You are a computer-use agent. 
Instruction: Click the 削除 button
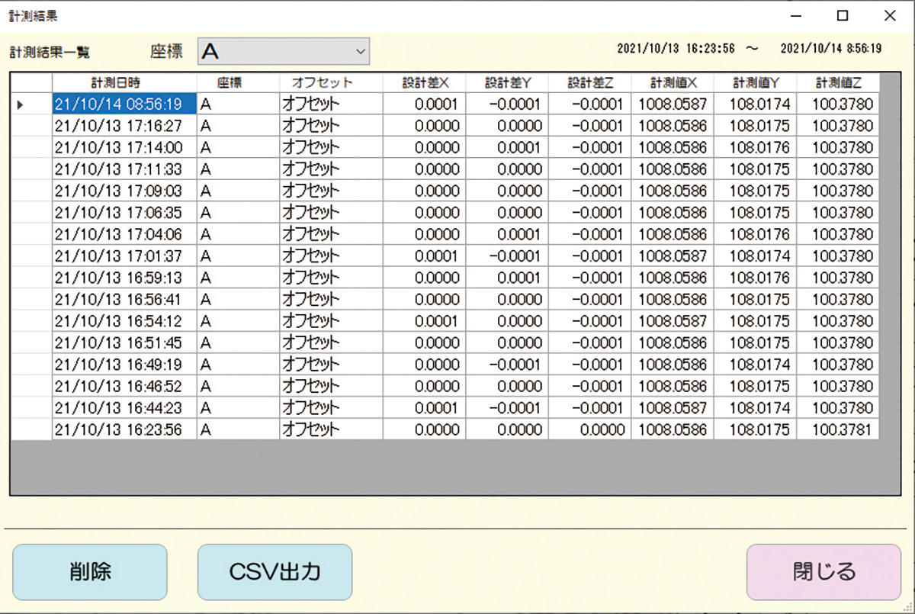90,571
